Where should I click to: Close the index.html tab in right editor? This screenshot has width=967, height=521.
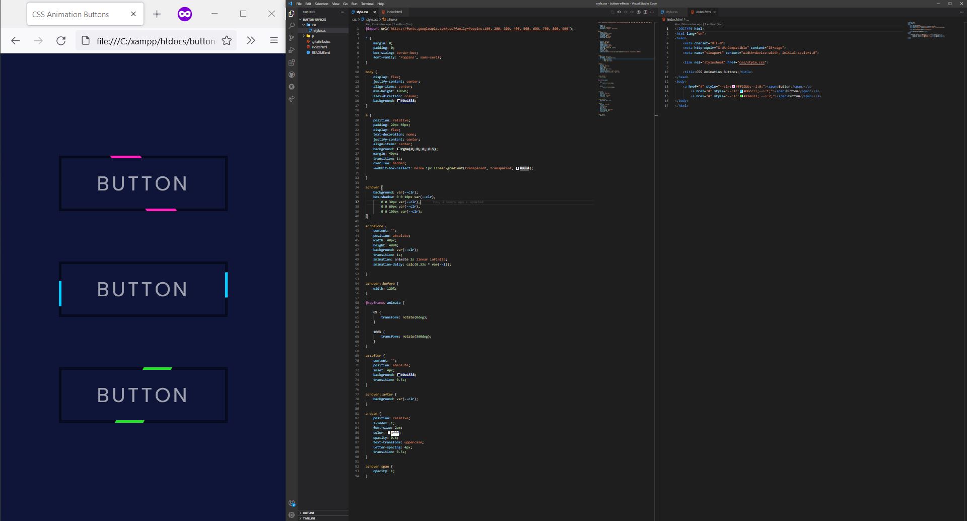714,12
